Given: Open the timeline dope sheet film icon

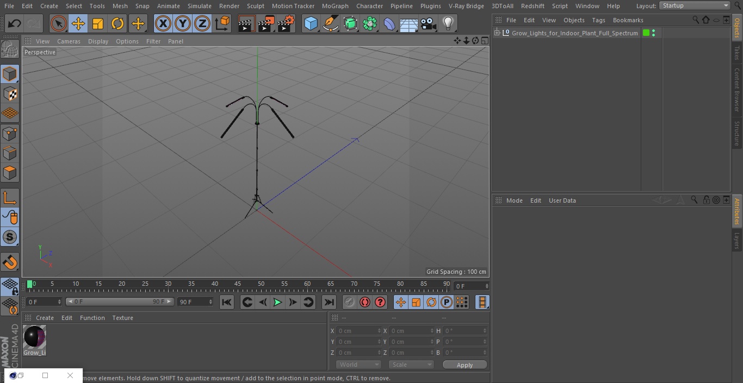Looking at the screenshot, I should point(482,302).
